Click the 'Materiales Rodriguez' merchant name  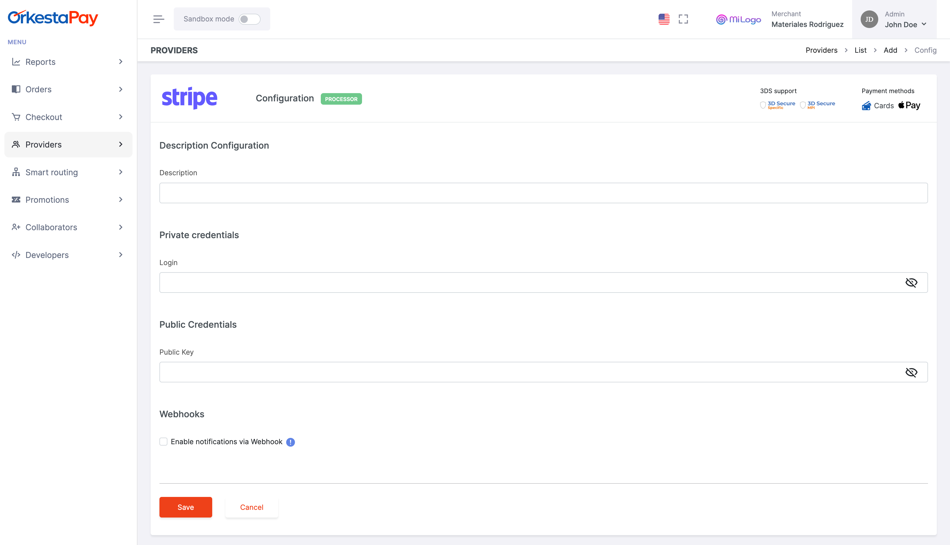(x=807, y=24)
